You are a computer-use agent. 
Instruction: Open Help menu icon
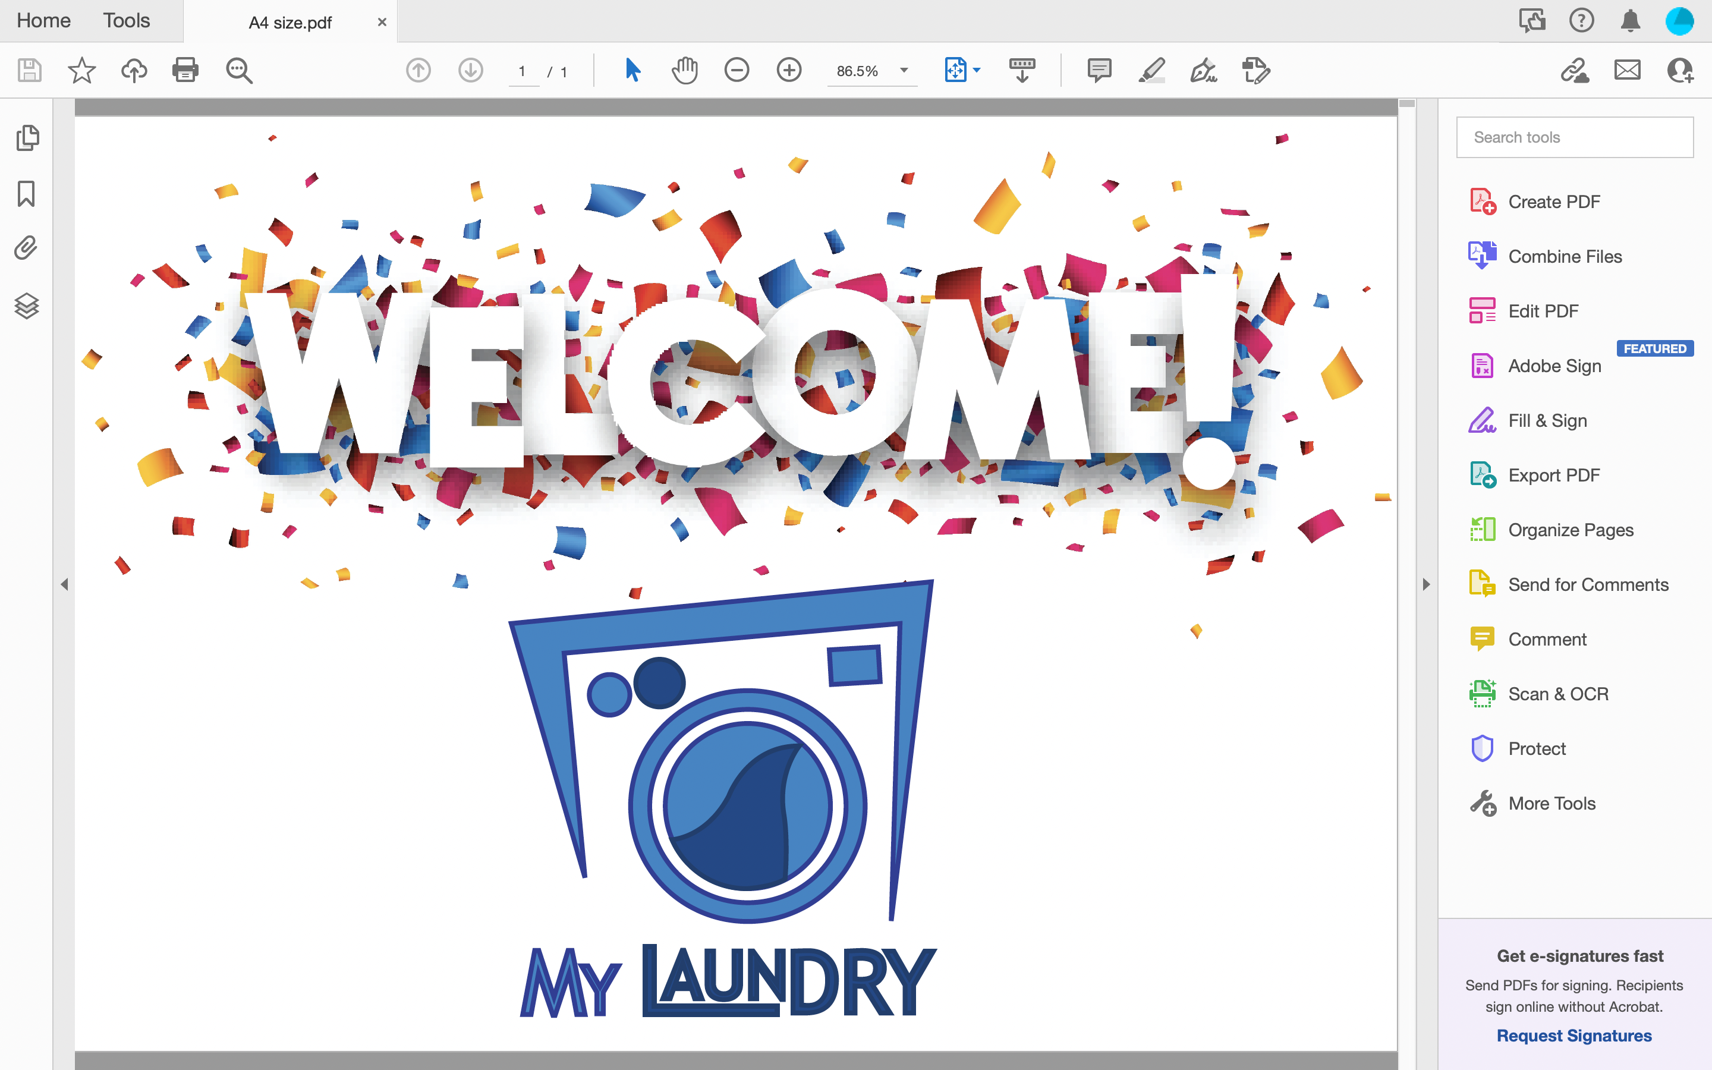click(x=1581, y=21)
